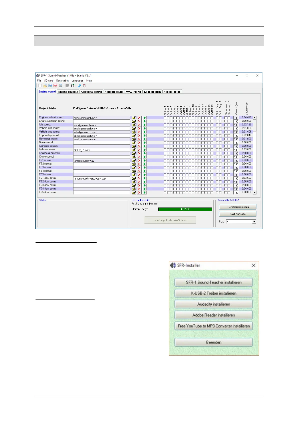The width and height of the screenshot is (298, 421).
Task: Tick Output 1 for Engine coldstart sound
Action: pyautogui.click(x=165, y=118)
